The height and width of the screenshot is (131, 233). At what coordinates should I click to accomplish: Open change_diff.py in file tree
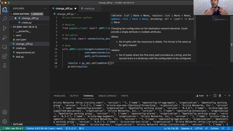[24, 44]
